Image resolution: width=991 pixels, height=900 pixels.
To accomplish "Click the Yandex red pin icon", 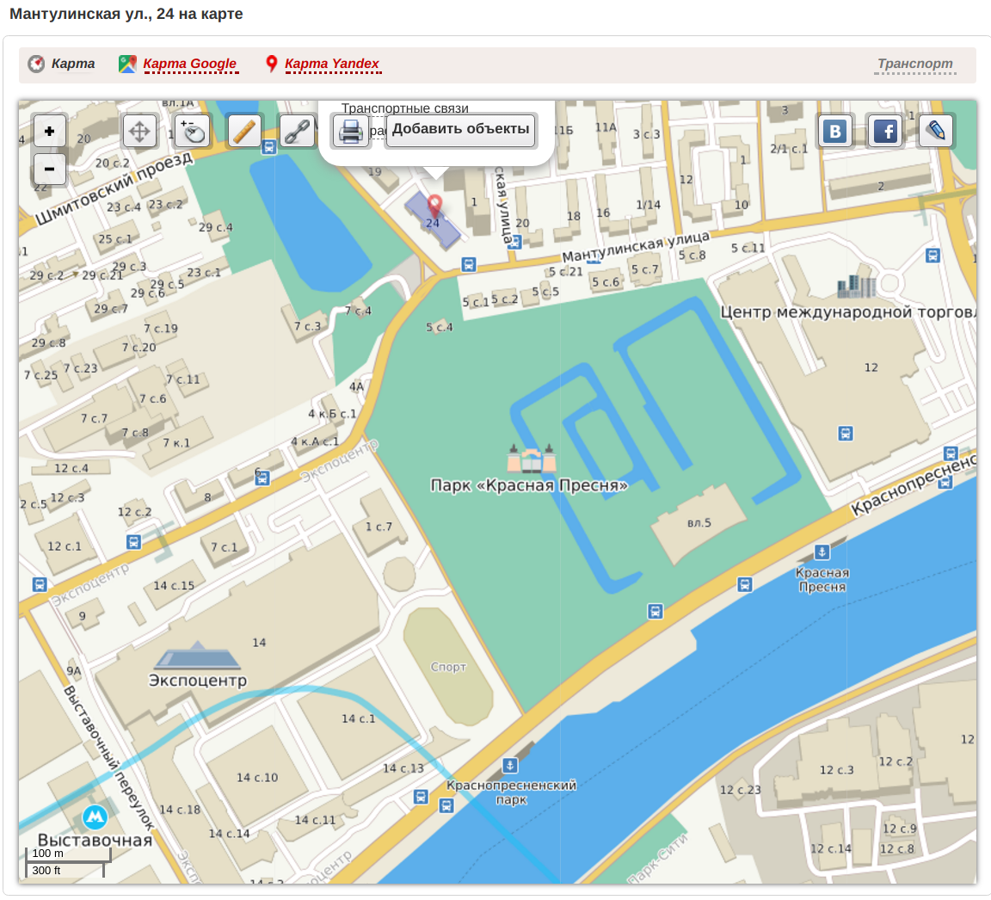I will [x=271, y=63].
